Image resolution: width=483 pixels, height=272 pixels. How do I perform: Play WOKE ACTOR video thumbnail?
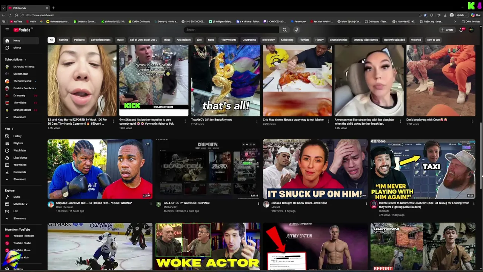pyautogui.click(x=208, y=246)
